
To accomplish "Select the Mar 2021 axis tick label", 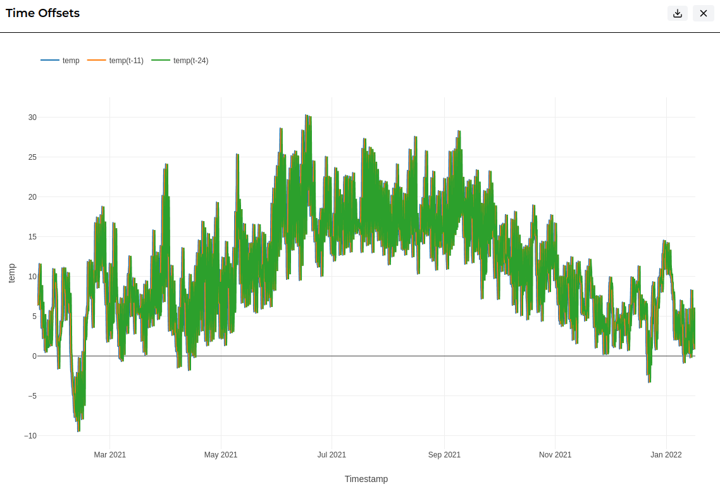I will click(109, 455).
